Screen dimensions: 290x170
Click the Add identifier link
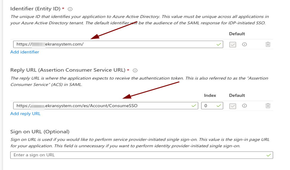(25, 52)
